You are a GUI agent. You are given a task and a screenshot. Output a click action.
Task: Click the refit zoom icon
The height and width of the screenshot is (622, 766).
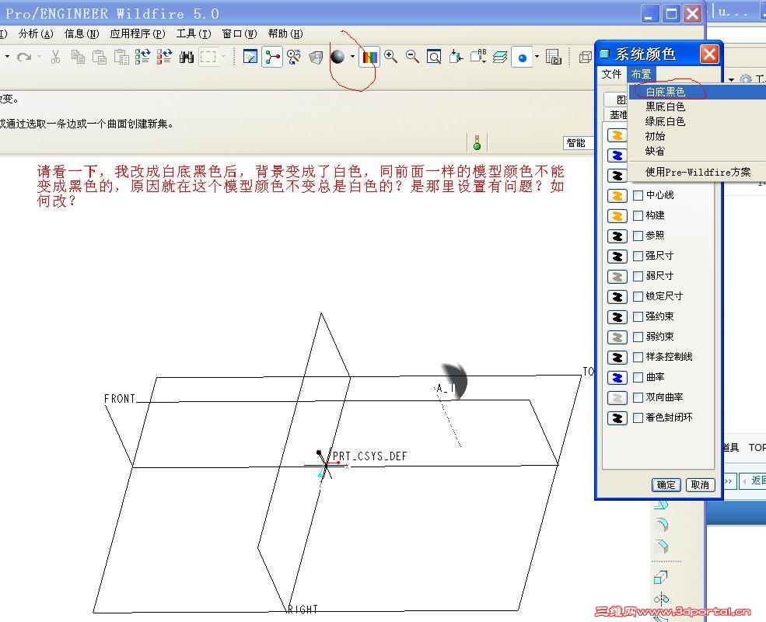coord(434,57)
